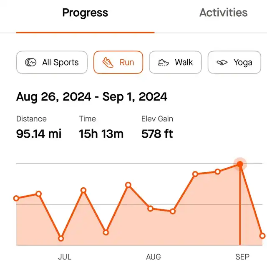Click the orange running shoe icon

tap(108, 62)
